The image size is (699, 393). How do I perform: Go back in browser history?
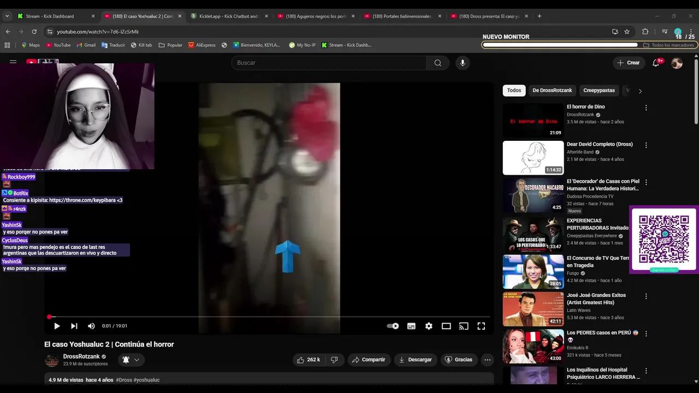[8, 32]
